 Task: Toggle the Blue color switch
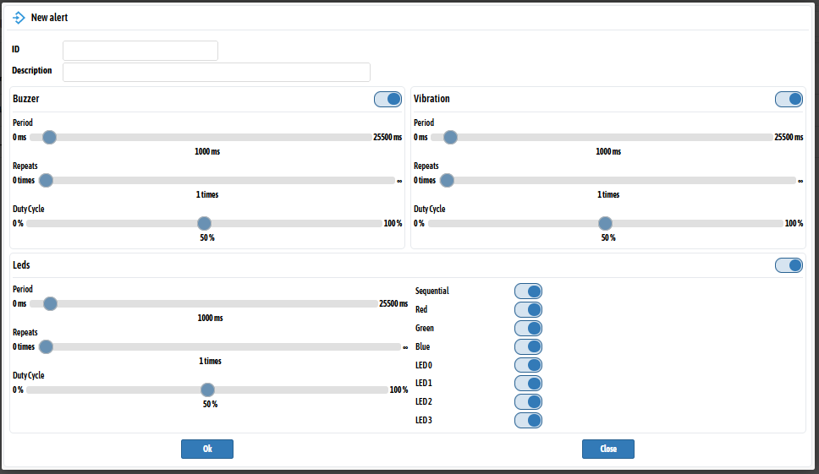tap(528, 346)
